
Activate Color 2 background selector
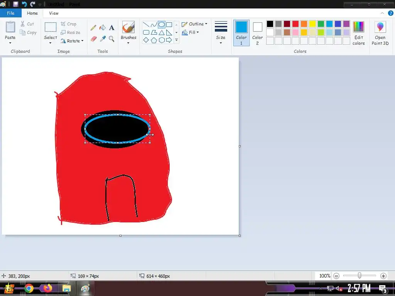click(257, 33)
